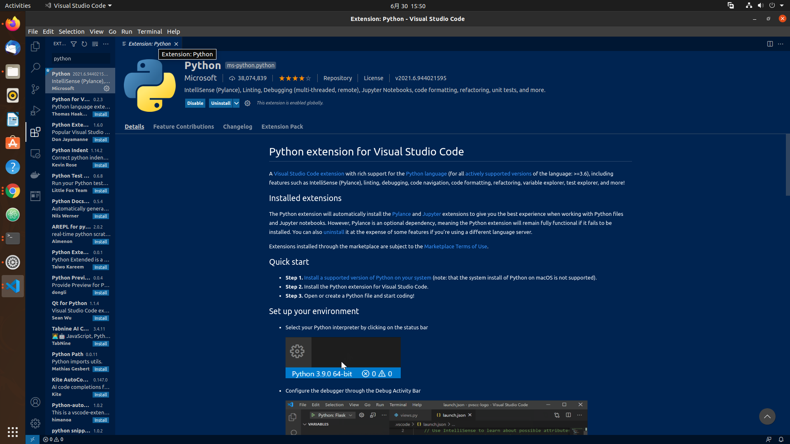Launch Firefox from the dock
This screenshot has width=790, height=444.
coord(13,24)
